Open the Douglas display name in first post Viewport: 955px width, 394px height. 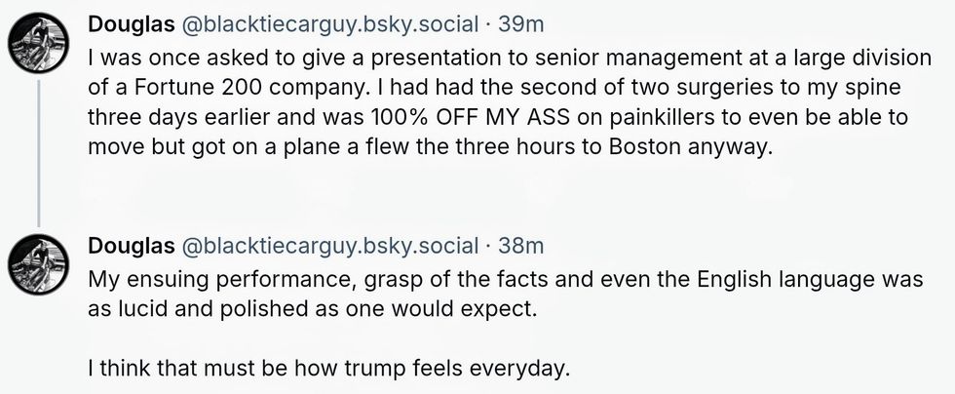(x=131, y=21)
